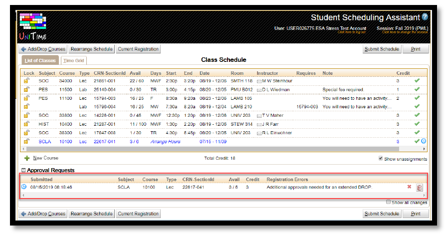Click blue clock icon on SCLA 10100 row
The width and height of the screenshot is (447, 235).
click(424, 141)
